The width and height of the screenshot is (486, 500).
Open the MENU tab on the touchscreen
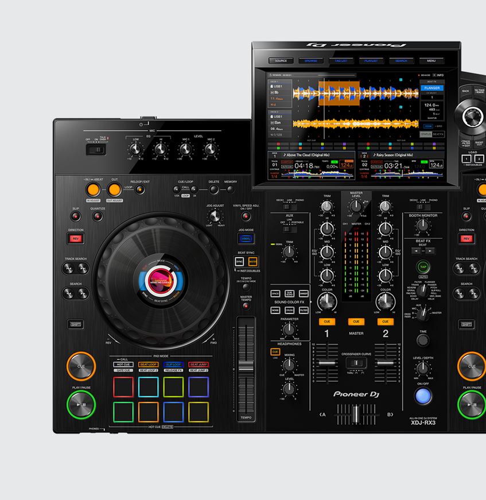click(x=431, y=61)
